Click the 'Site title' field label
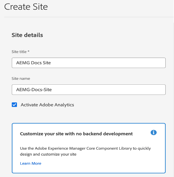The height and width of the screenshot is (177, 174). tap(19, 52)
